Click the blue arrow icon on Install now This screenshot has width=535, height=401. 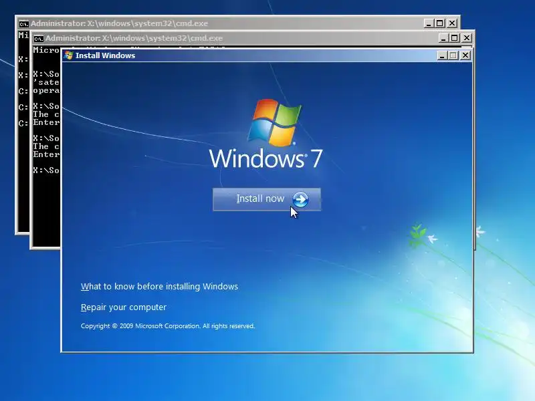pyautogui.click(x=300, y=199)
